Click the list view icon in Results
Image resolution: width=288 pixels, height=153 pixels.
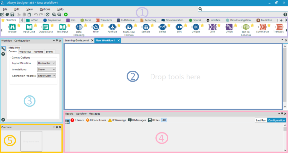pyautogui.click(x=67, y=121)
